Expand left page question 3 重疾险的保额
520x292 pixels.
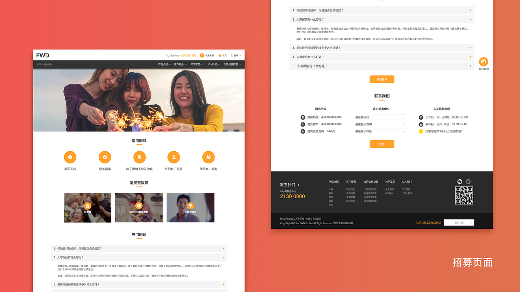(139, 284)
